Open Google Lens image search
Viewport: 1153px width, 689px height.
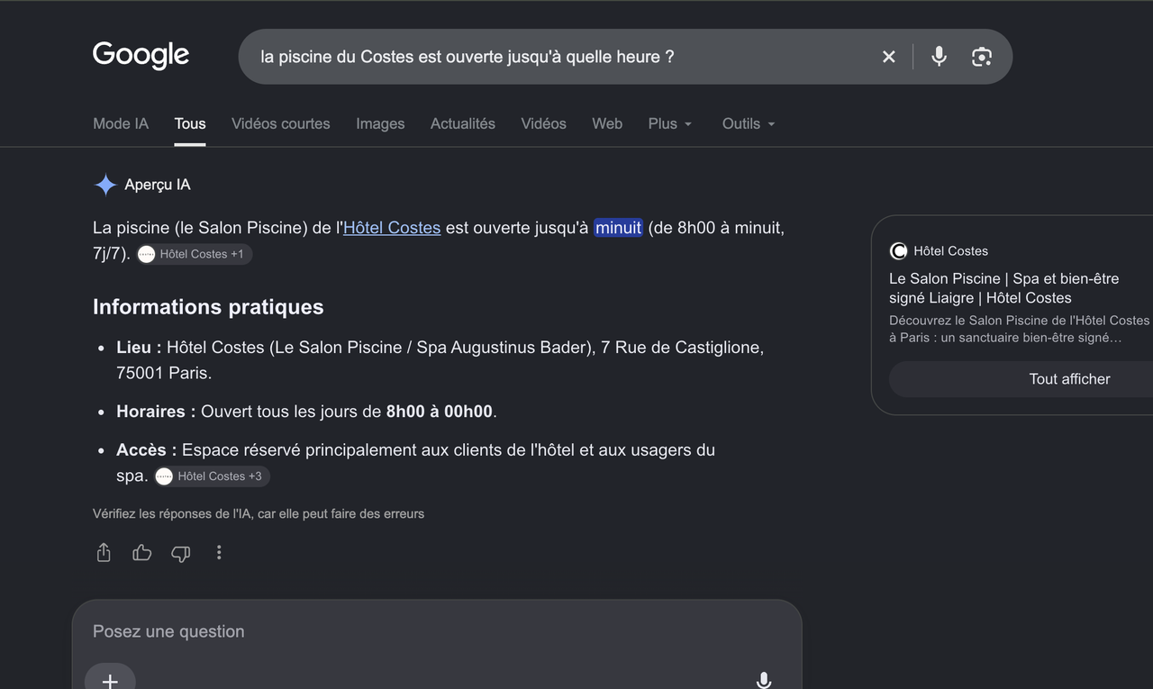pyautogui.click(x=982, y=57)
